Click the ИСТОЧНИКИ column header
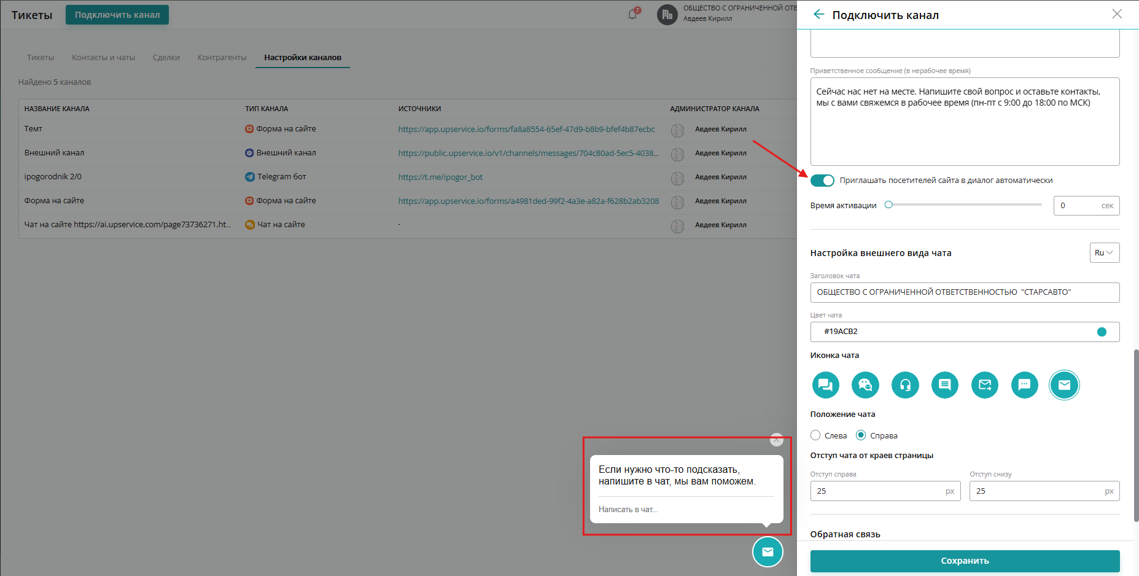 (x=419, y=109)
